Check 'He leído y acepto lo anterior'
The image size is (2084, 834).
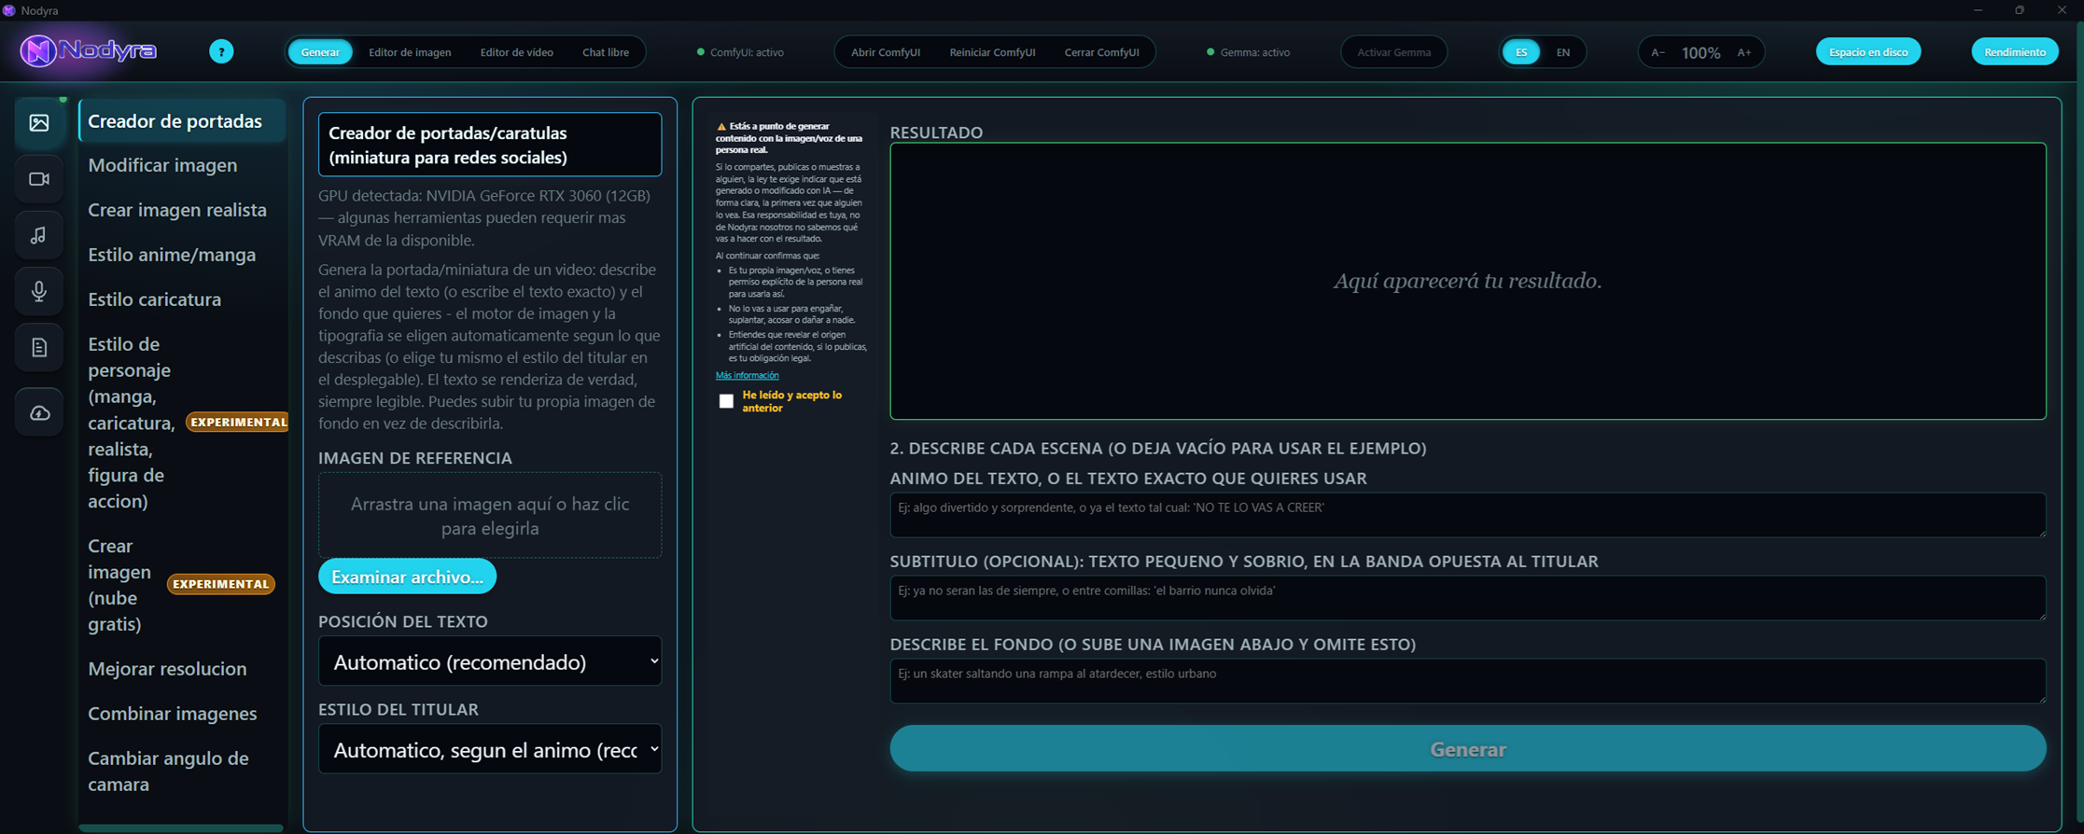pos(726,401)
